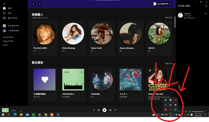Open Harold's friend activity entry

tap(192, 16)
